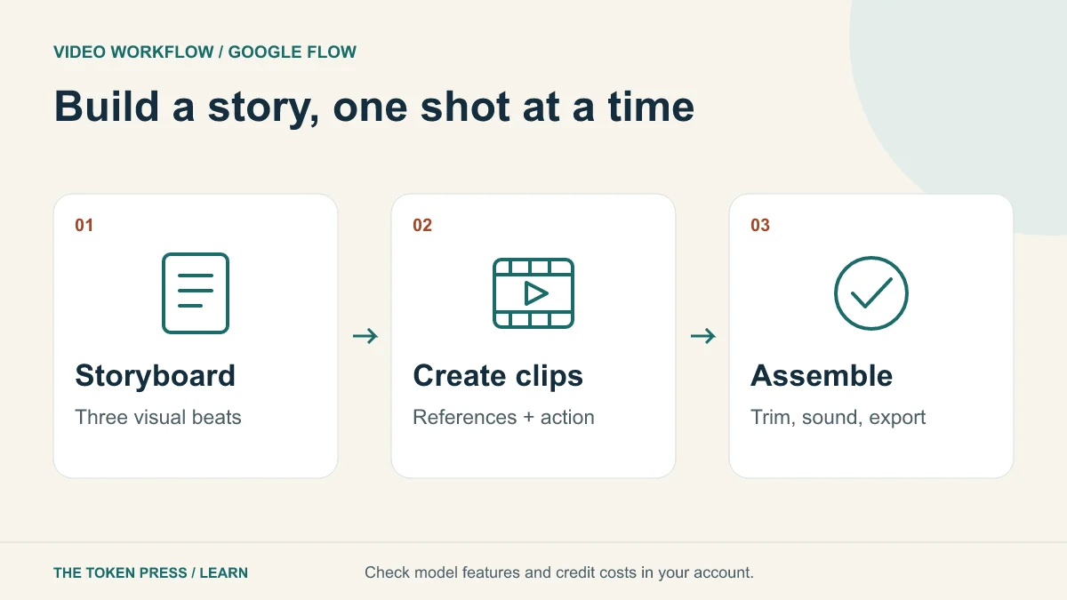Click step number 01 label
This screenshot has width=1067, height=600.
tap(84, 226)
